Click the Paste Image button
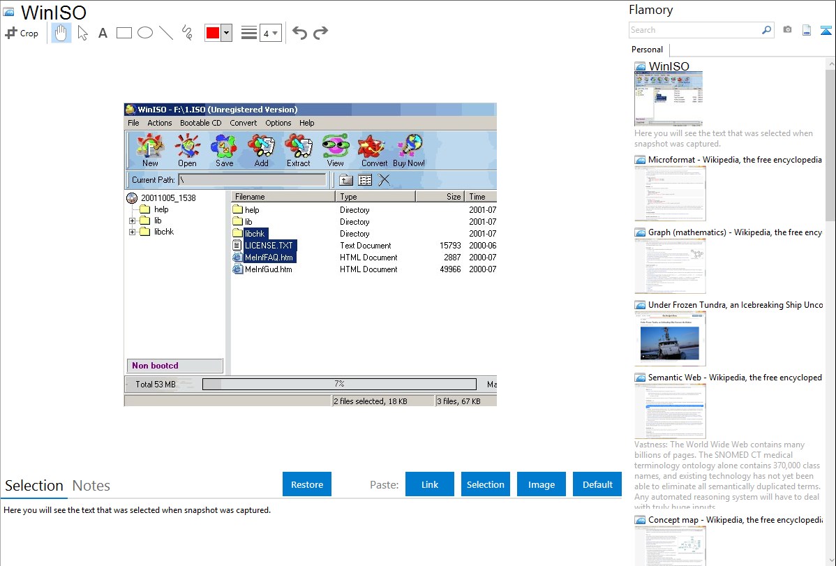Screen dimensions: 836x566 pos(542,484)
